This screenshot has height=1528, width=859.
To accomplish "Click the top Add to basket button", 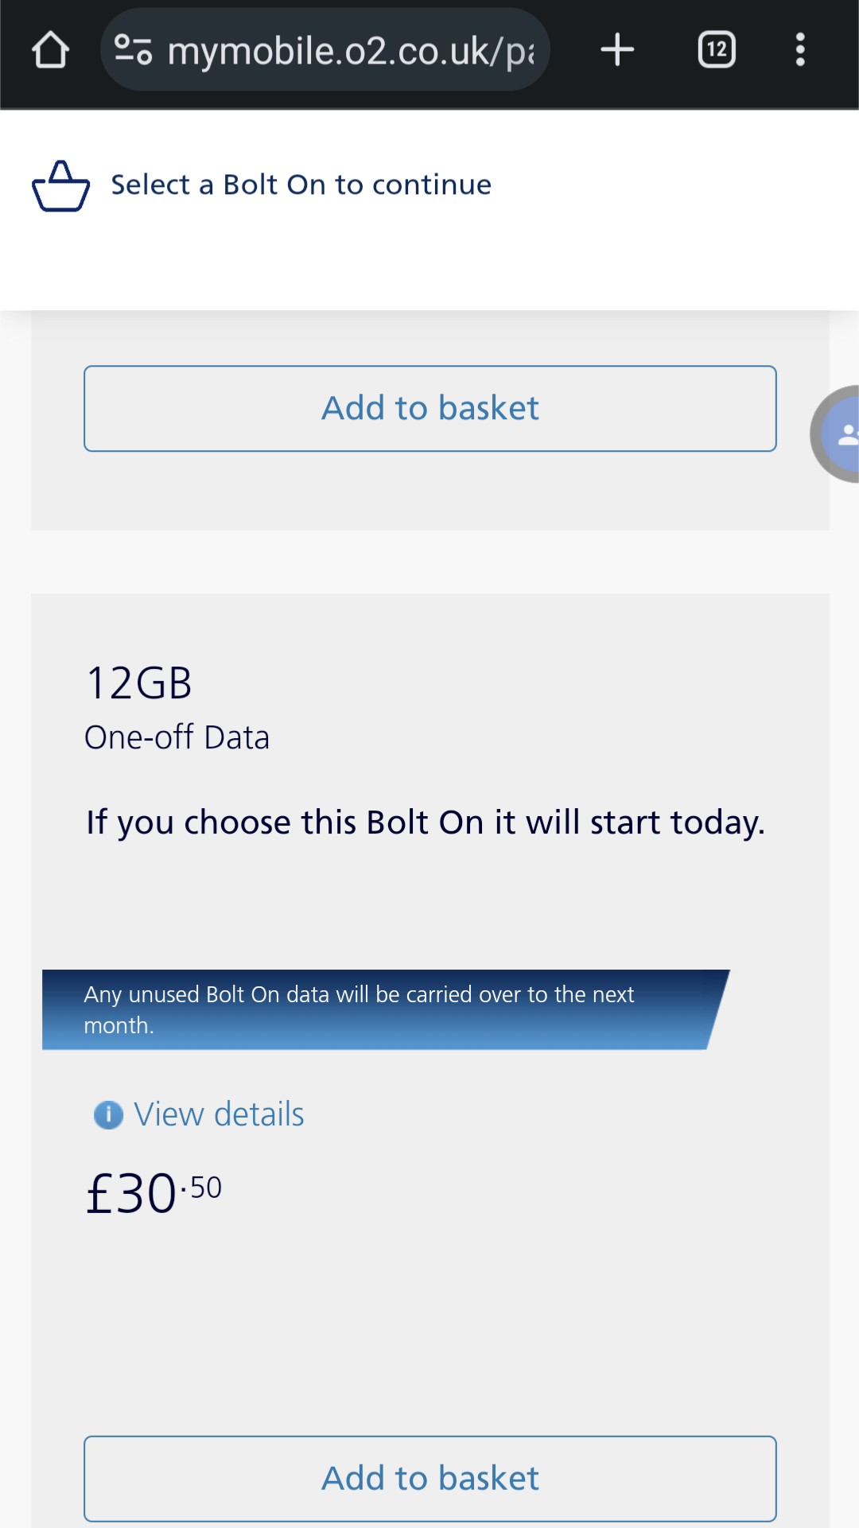I will point(429,408).
